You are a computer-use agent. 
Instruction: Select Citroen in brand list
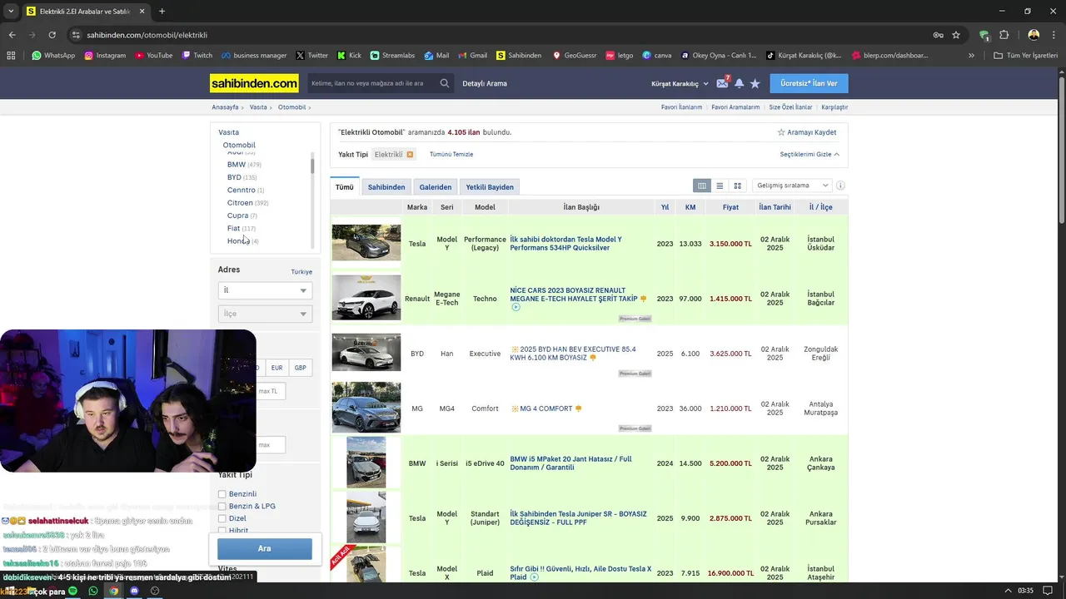240,203
